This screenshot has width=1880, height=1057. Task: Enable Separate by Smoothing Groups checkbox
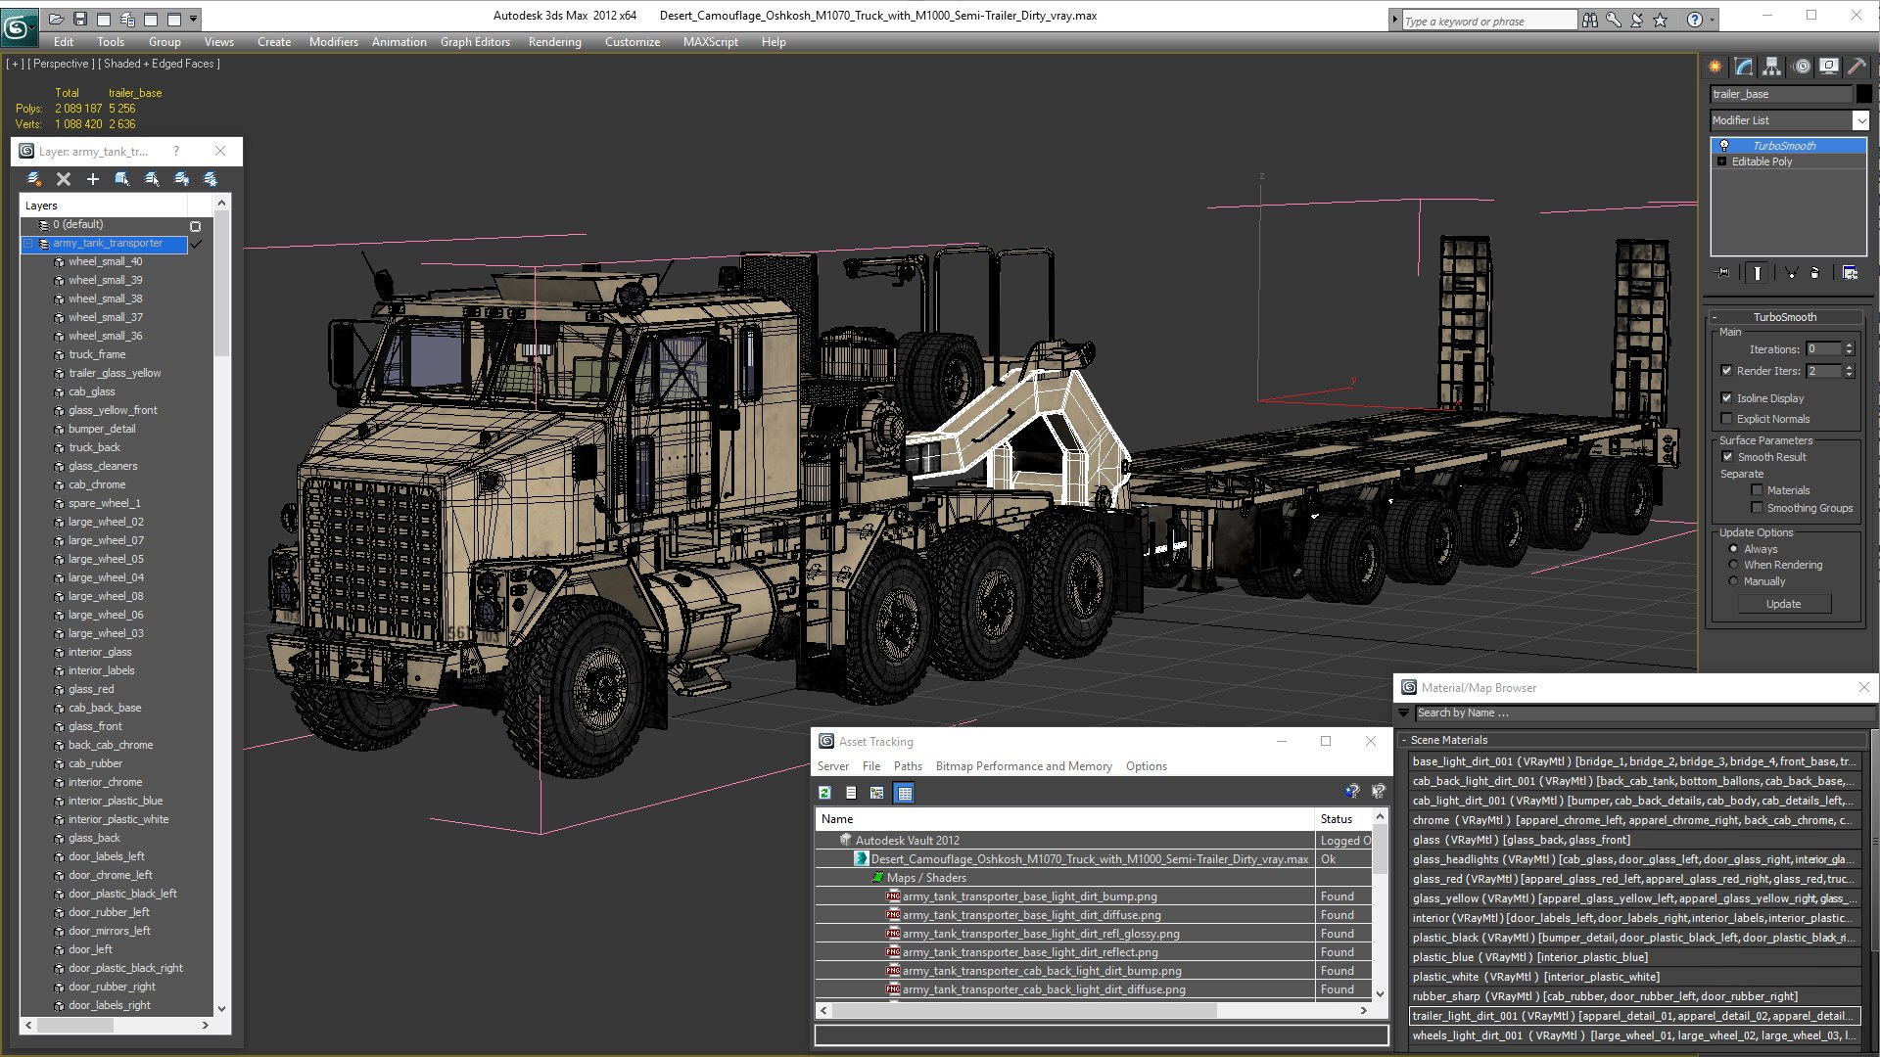tap(1757, 508)
